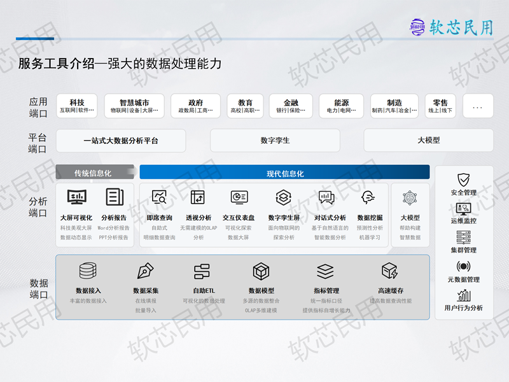This screenshot has height=382, width=509.
Task: Click the 分析端口 row label
Action: click(38, 207)
